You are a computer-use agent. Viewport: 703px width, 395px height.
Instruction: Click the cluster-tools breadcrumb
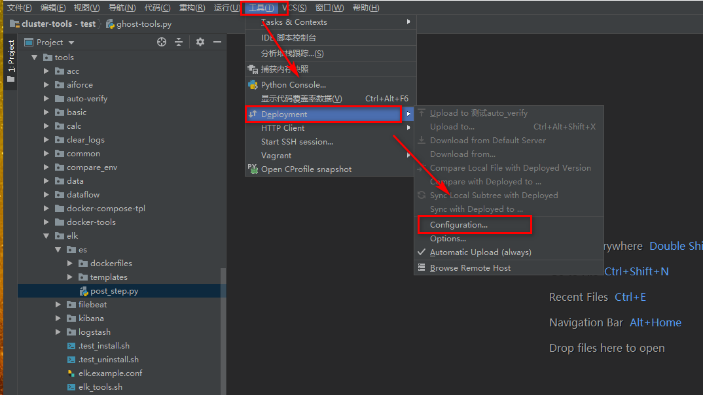pyautogui.click(x=46, y=24)
